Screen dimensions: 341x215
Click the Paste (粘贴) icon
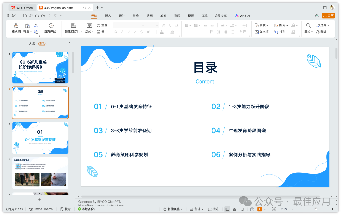tap(27, 25)
